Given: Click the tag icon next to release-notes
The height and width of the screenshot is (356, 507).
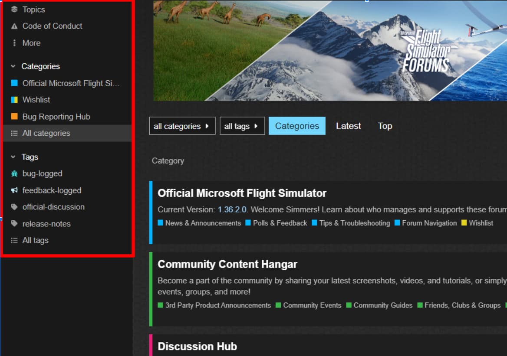Looking at the screenshot, I should [14, 224].
